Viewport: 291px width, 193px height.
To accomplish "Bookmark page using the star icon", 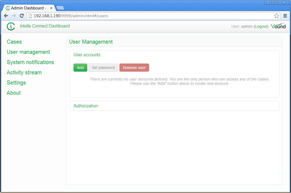I will point(276,16).
